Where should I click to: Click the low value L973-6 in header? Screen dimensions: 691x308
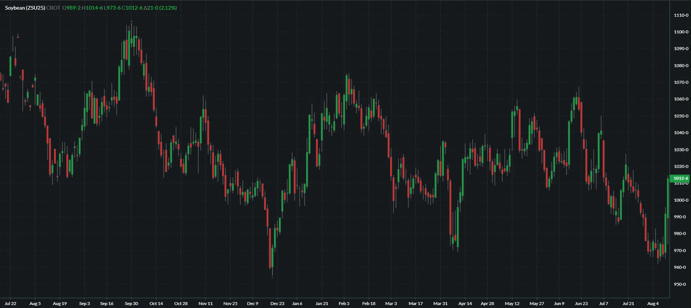[112, 8]
